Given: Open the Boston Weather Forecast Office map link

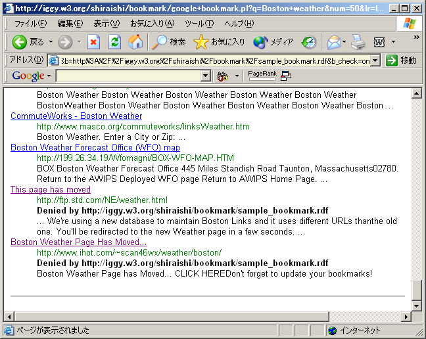Looking at the screenshot, I should pyautogui.click(x=95, y=148).
